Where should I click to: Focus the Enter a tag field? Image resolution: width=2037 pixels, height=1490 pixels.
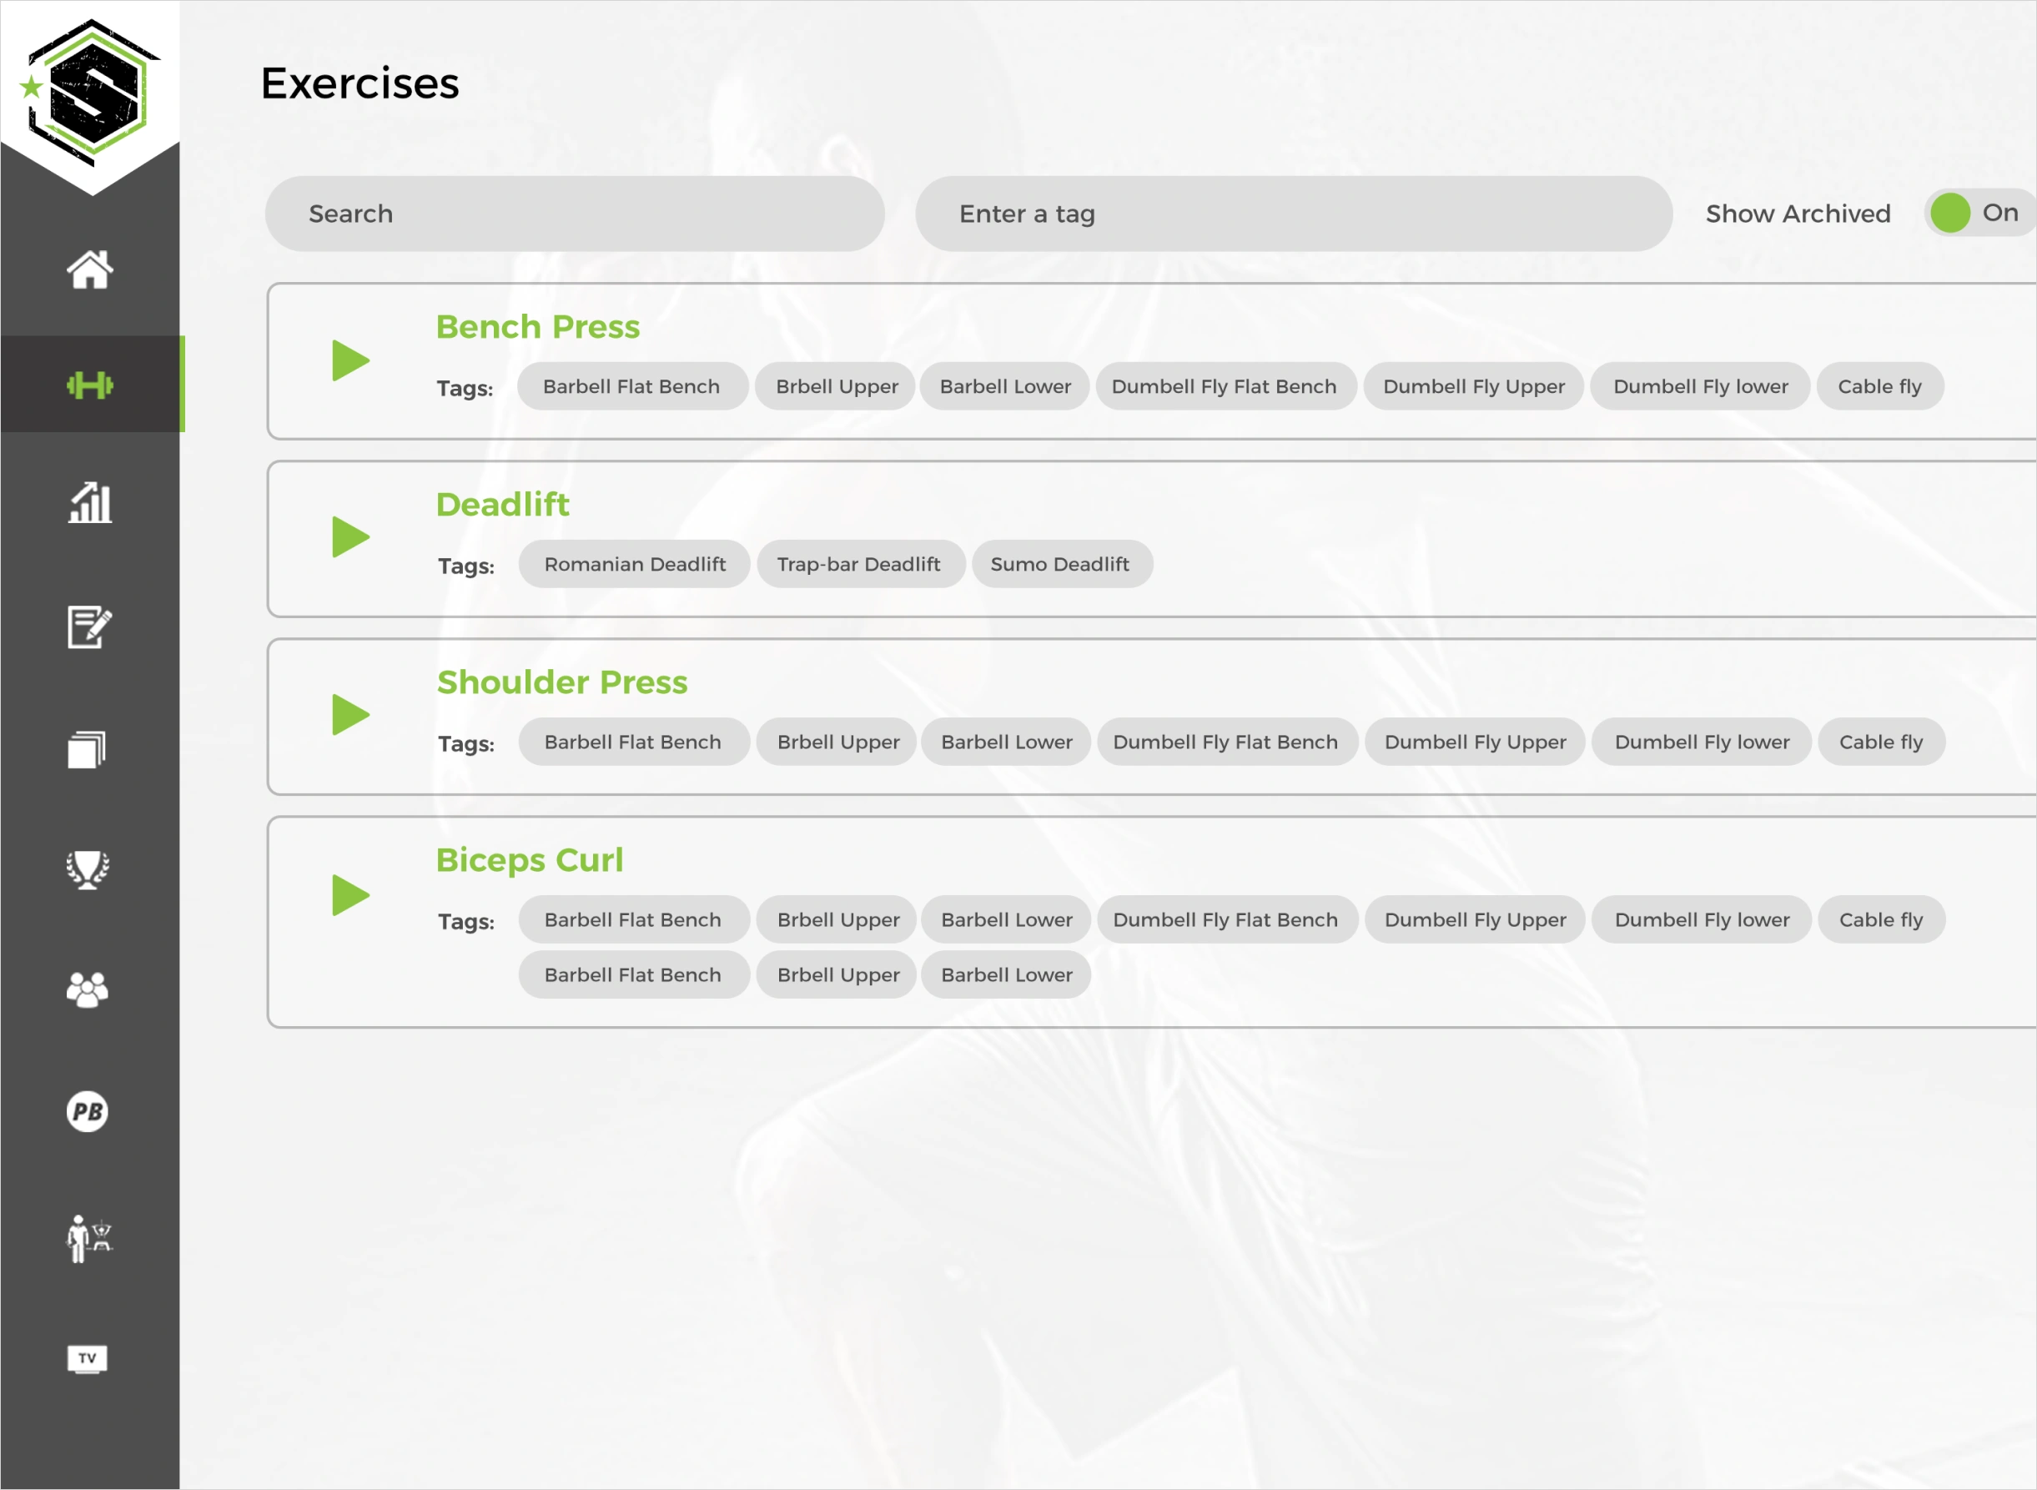tap(1293, 214)
